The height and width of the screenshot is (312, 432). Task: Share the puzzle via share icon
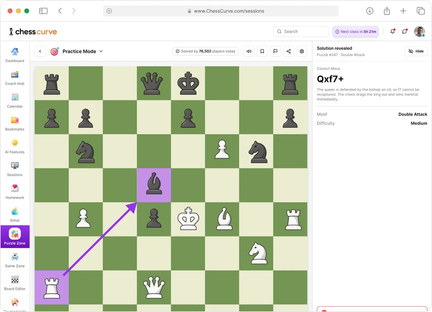(289, 51)
